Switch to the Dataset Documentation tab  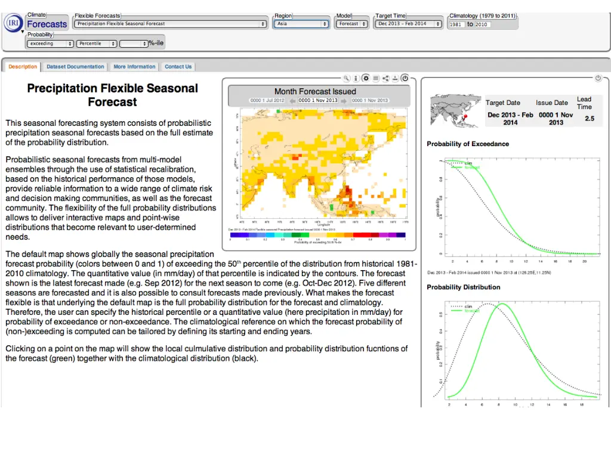coord(75,67)
